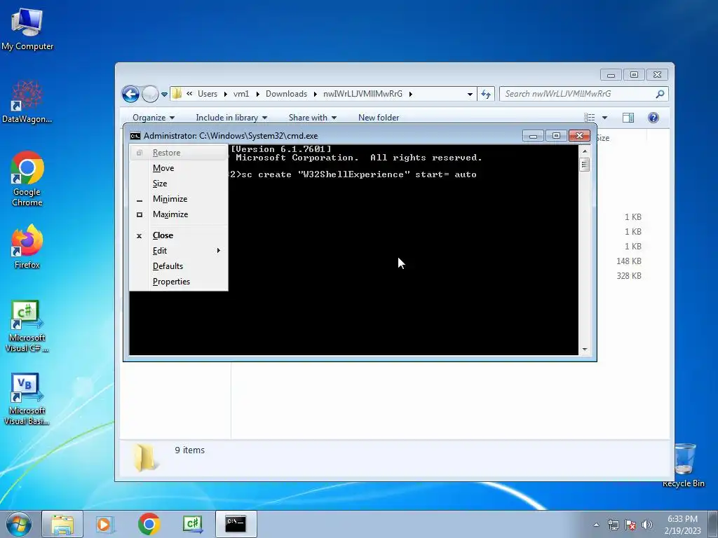This screenshot has width=718, height=538.
Task: Open Explorer help question mark
Action: tap(653, 118)
